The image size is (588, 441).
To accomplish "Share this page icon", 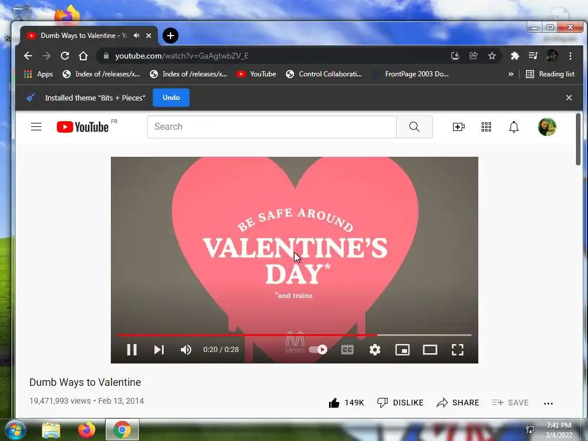I will pyautogui.click(x=474, y=56).
